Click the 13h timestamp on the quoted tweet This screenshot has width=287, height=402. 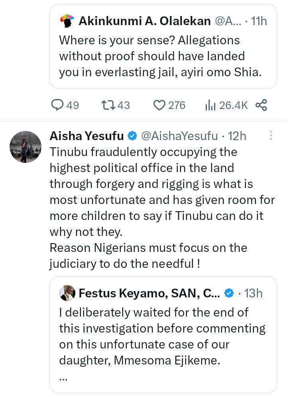[x=254, y=293]
